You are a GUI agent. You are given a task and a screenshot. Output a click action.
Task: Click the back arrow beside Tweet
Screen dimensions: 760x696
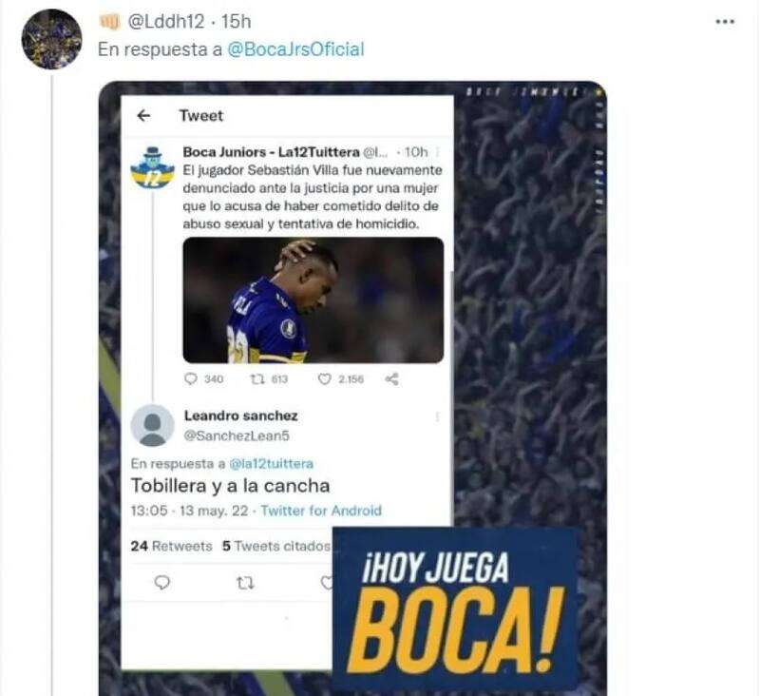[143, 115]
